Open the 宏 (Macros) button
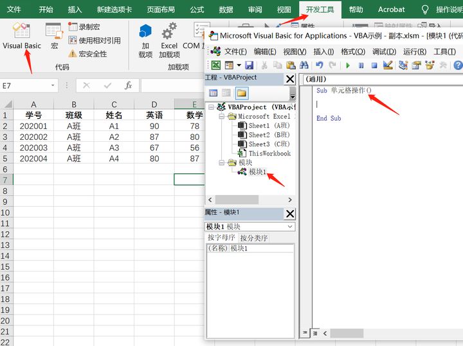Screen dimensions: 463x346 (x=54, y=36)
